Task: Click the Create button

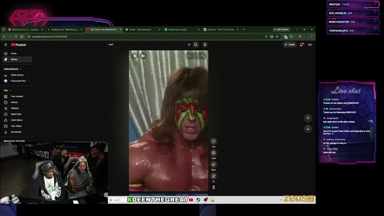Action: (289, 44)
